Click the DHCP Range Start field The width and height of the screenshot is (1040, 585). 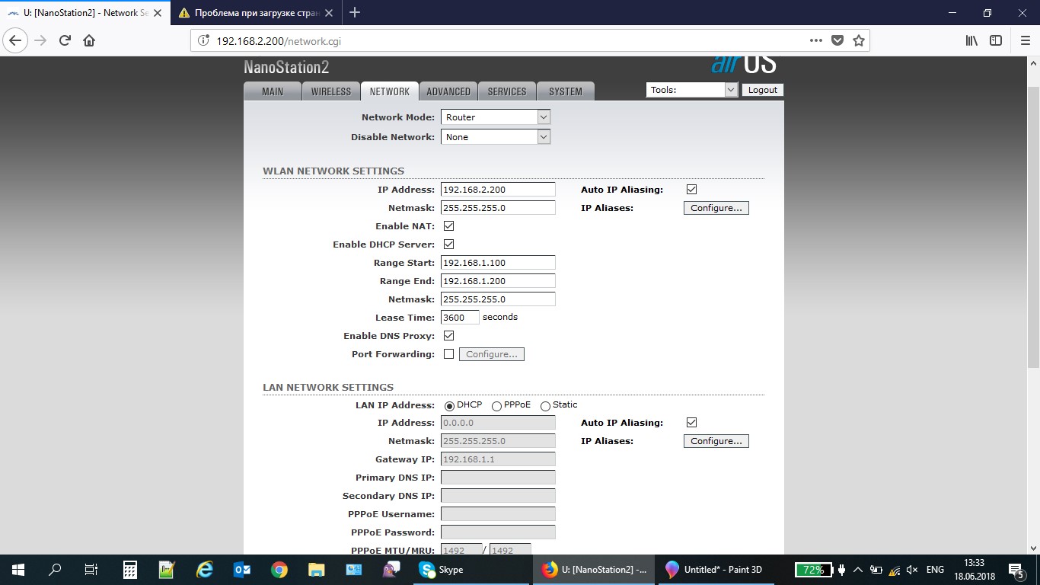(498, 263)
